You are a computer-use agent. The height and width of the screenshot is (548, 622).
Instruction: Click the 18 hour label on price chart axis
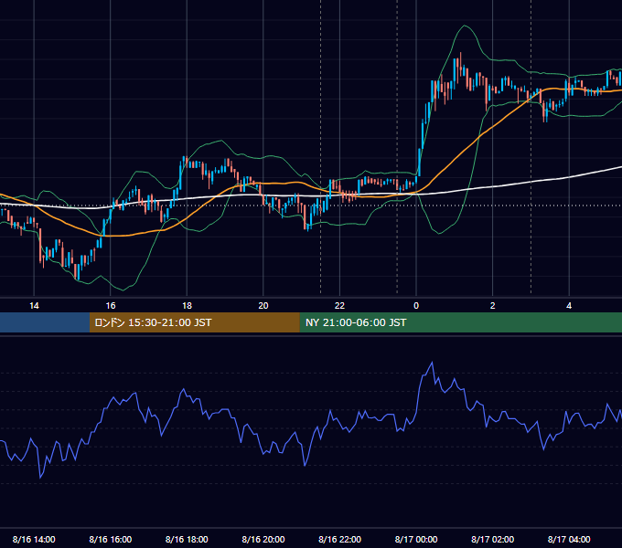tap(187, 306)
